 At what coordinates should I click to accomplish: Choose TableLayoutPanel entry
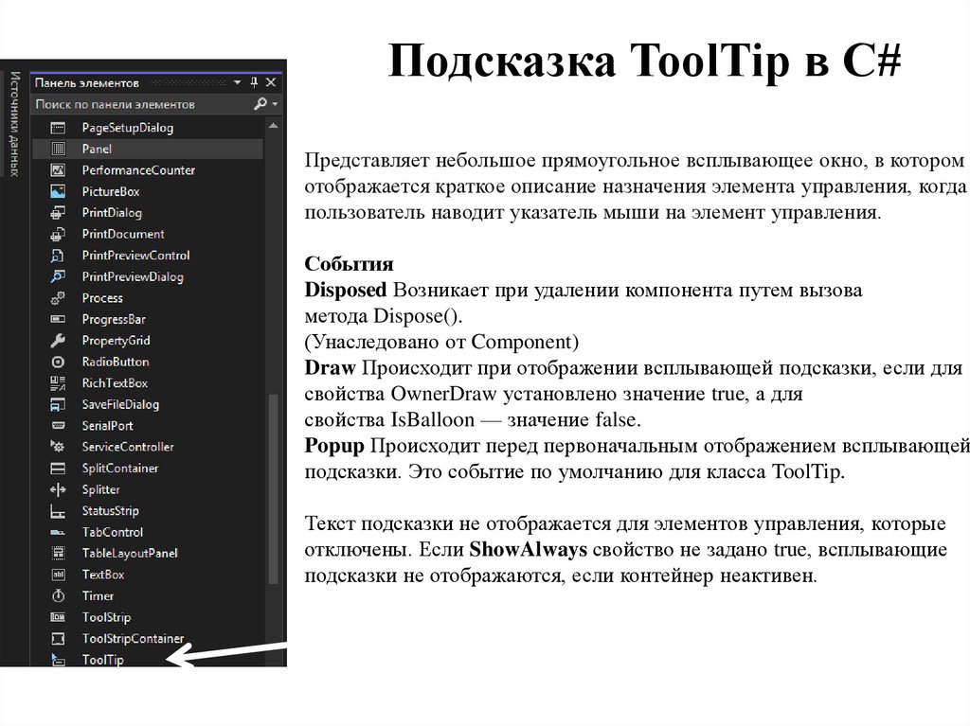(130, 554)
